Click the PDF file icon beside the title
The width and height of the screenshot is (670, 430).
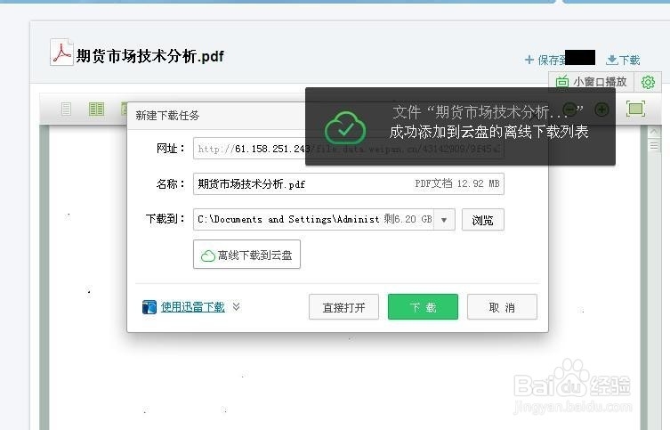pyautogui.click(x=61, y=53)
